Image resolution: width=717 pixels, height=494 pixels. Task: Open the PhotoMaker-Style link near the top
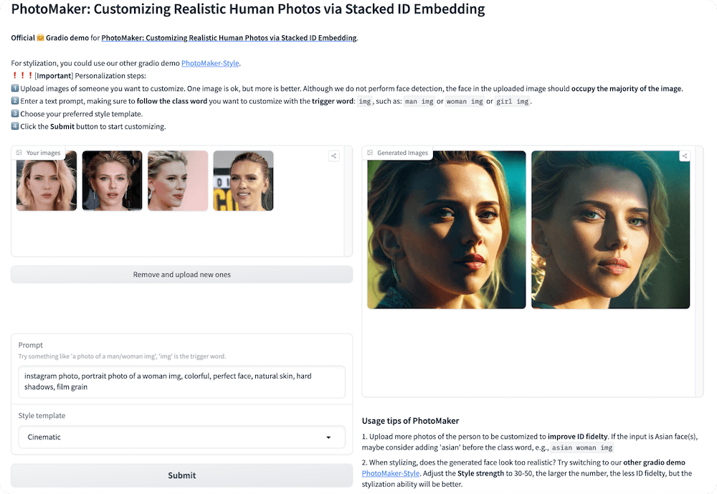[x=210, y=63]
